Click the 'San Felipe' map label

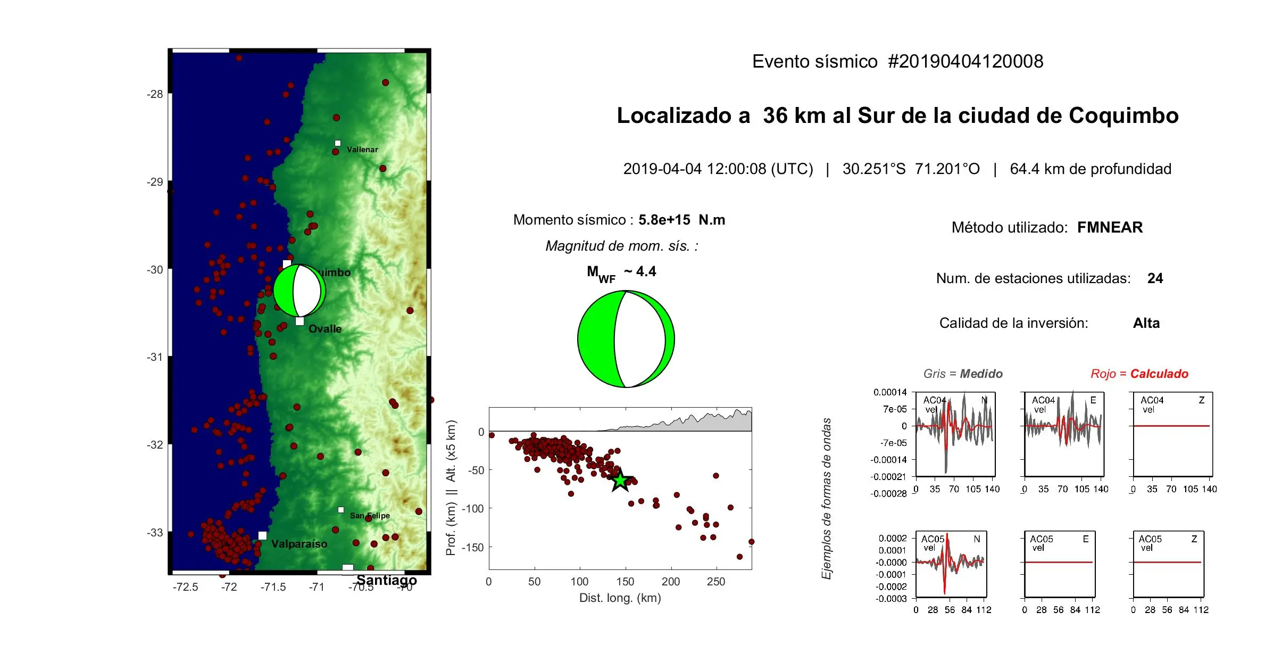(x=370, y=516)
